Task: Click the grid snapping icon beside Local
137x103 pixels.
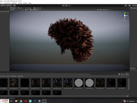Action: (x=14, y=5)
